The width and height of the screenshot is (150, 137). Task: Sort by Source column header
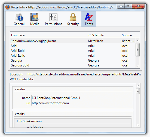130,35
